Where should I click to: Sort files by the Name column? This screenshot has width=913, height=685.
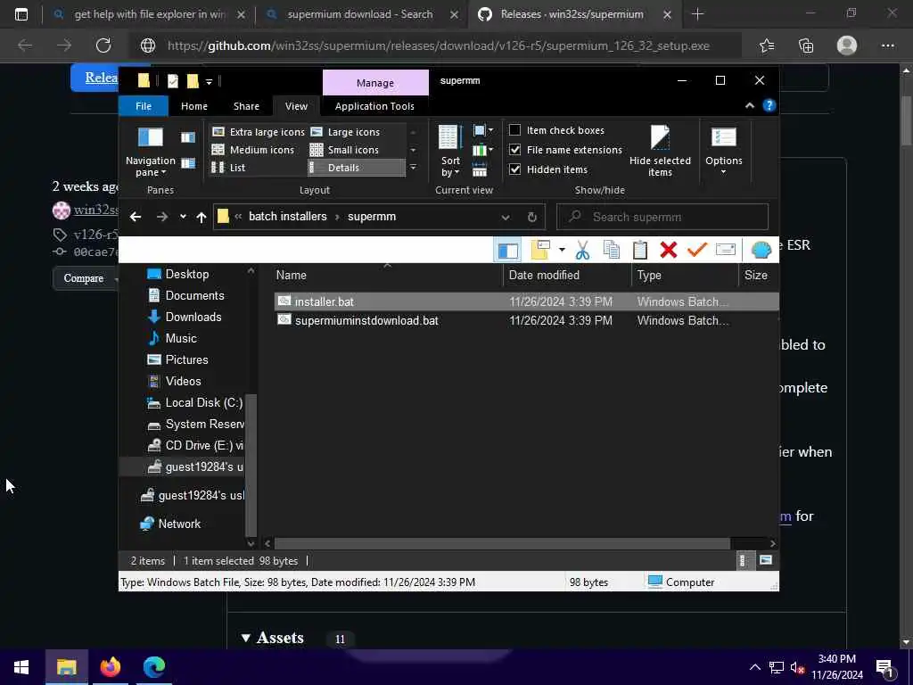(387, 275)
